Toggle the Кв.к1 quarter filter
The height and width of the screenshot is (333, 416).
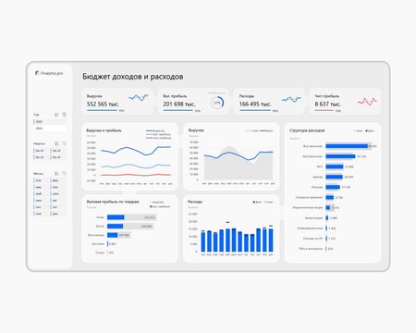pyautogui.click(x=42, y=151)
